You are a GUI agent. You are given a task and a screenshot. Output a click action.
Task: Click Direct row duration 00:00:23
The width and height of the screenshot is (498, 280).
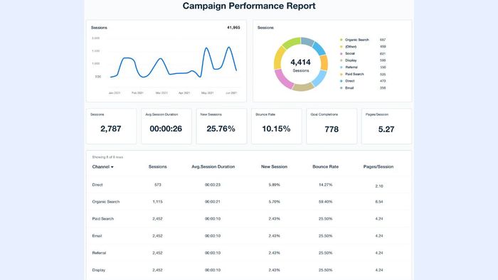coord(213,185)
